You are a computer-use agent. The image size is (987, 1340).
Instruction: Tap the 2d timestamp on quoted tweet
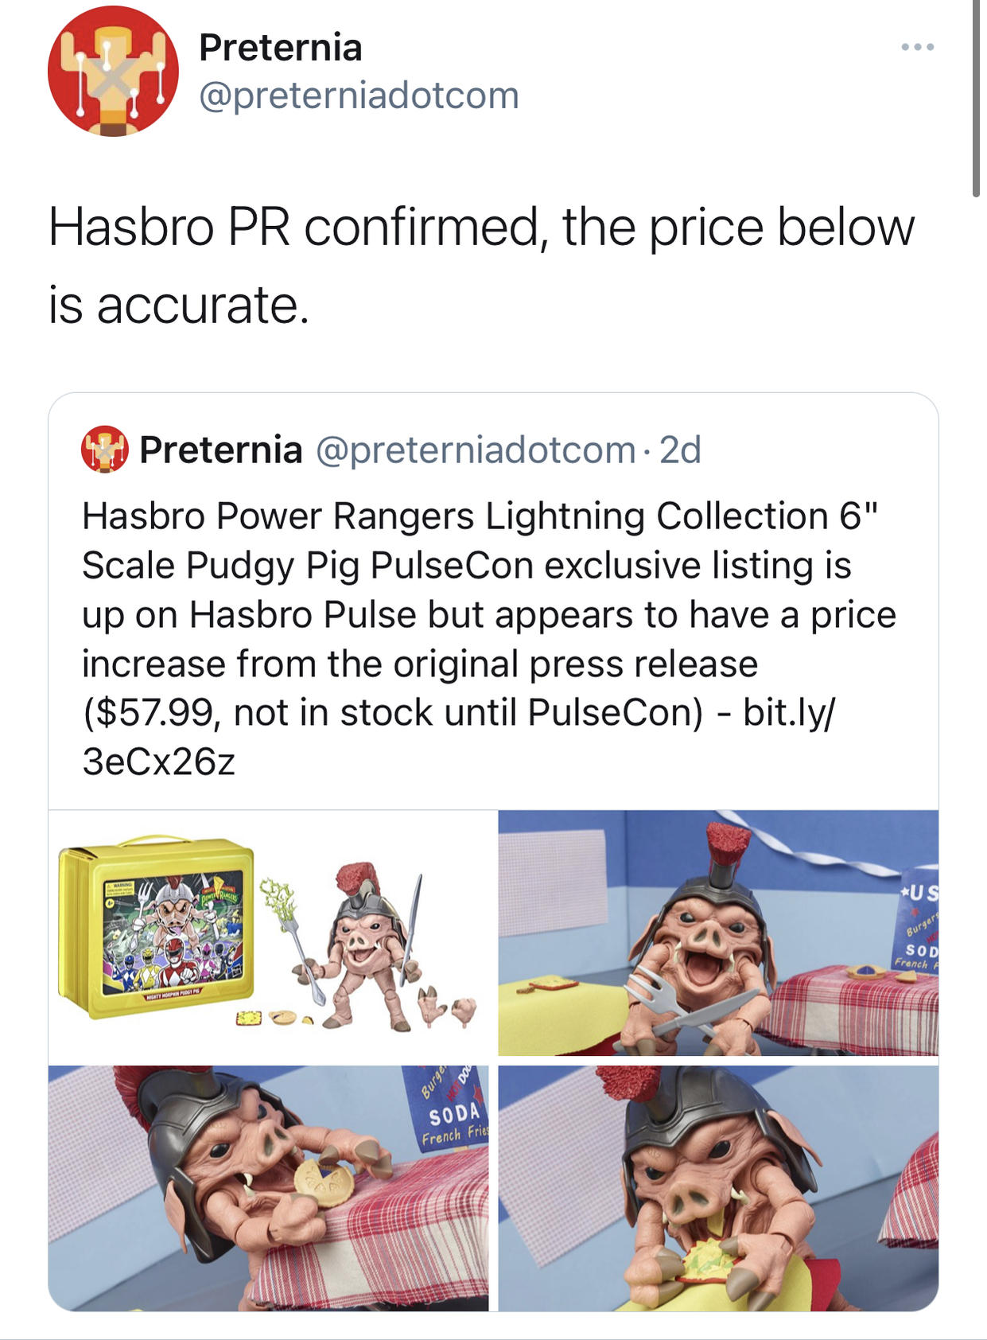coord(681,450)
